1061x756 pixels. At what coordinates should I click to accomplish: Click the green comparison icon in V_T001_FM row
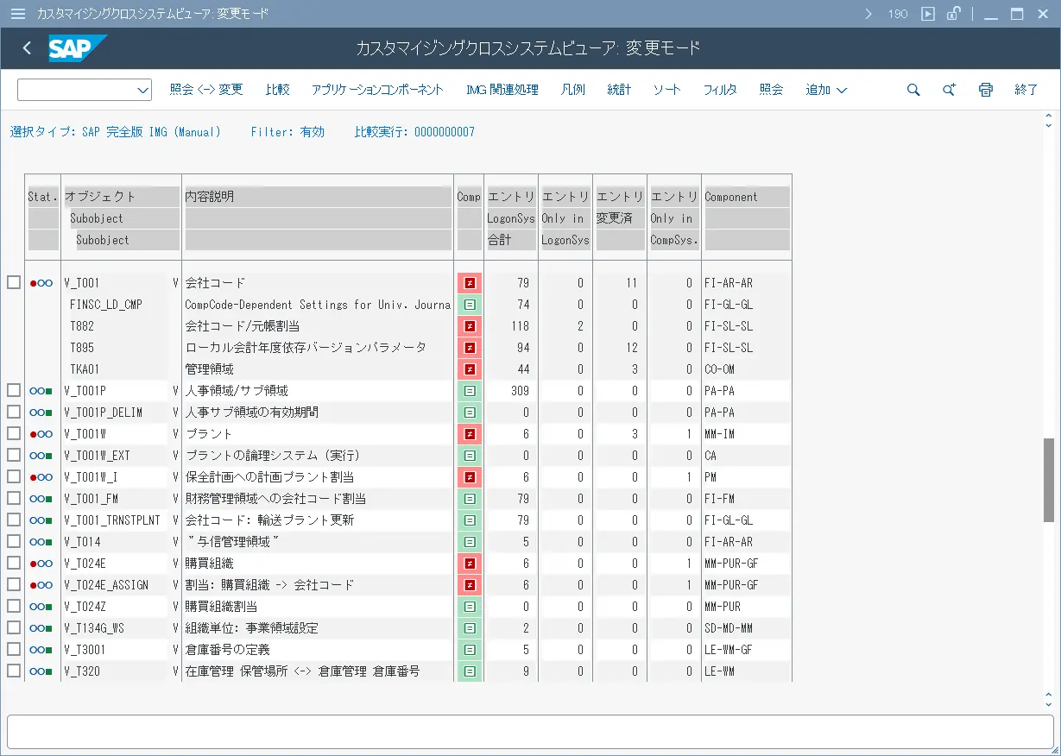click(x=470, y=499)
